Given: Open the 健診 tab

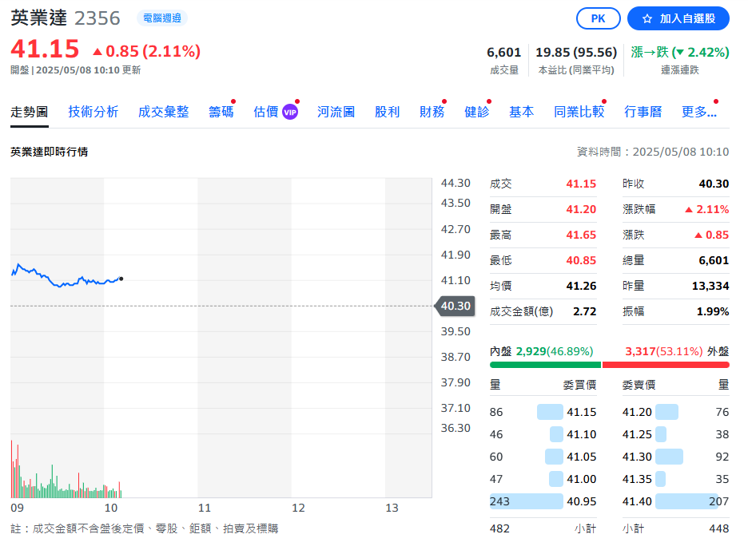Looking at the screenshot, I should [x=477, y=112].
